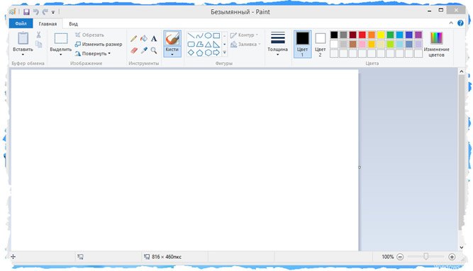
Task: Activate the Цвет 2 color selector
Action: point(320,45)
